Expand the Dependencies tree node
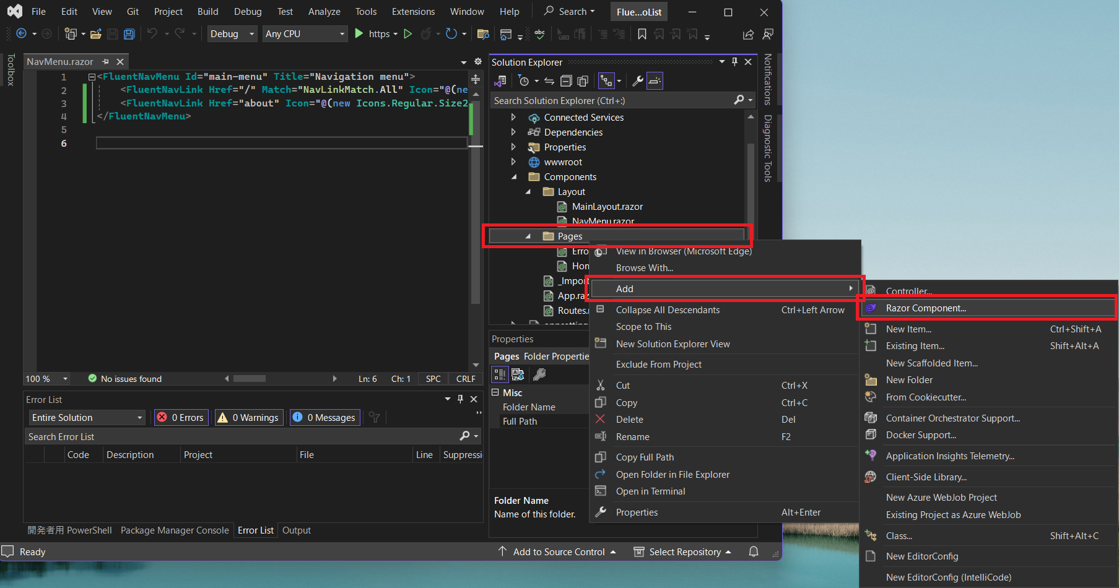This screenshot has width=1119, height=588. point(513,132)
